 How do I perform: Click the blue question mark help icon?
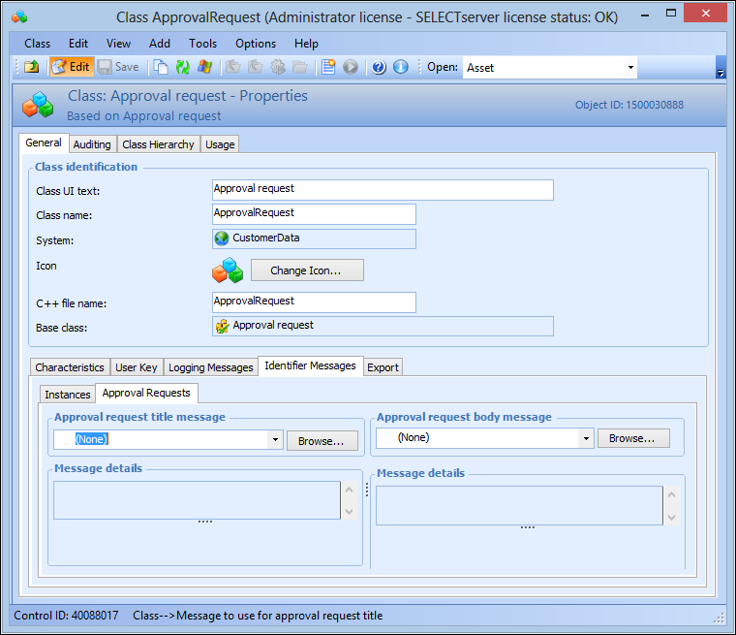click(x=379, y=67)
